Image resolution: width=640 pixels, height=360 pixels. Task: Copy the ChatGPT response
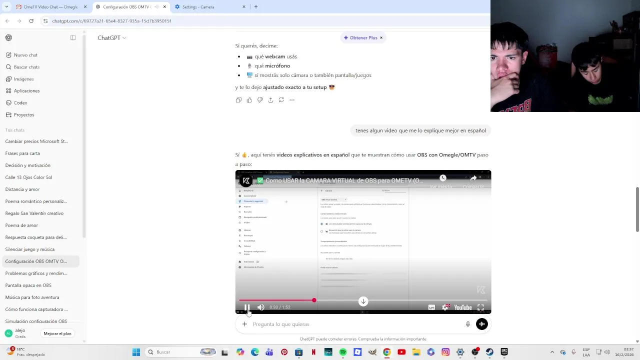click(x=238, y=100)
